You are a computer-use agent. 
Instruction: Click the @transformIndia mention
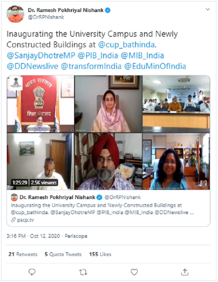click(91, 66)
